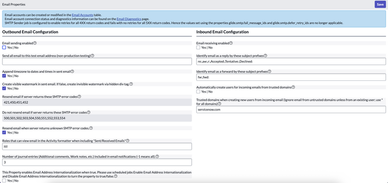This screenshot has height=183, width=388.
Task: Open help for Do not resend codes
Action: pos(89,112)
